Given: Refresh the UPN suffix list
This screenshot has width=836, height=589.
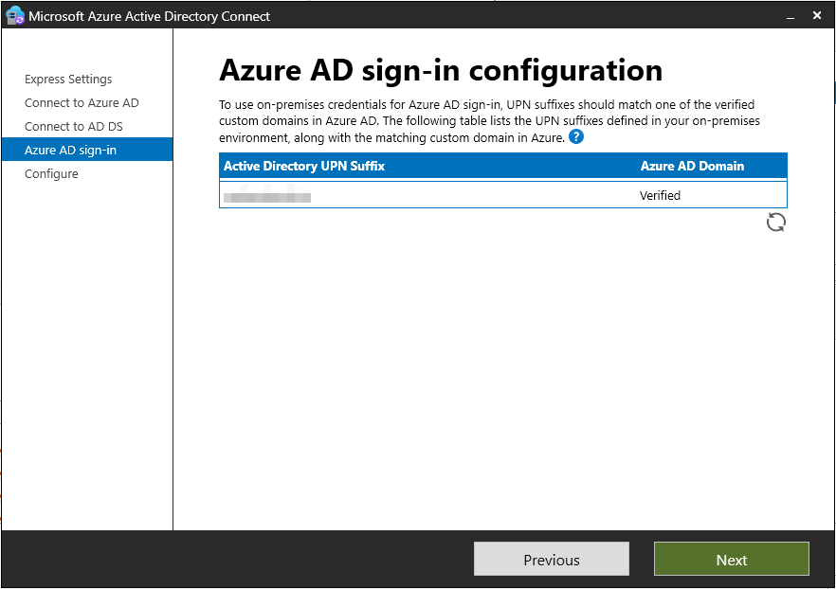Looking at the screenshot, I should click(775, 223).
